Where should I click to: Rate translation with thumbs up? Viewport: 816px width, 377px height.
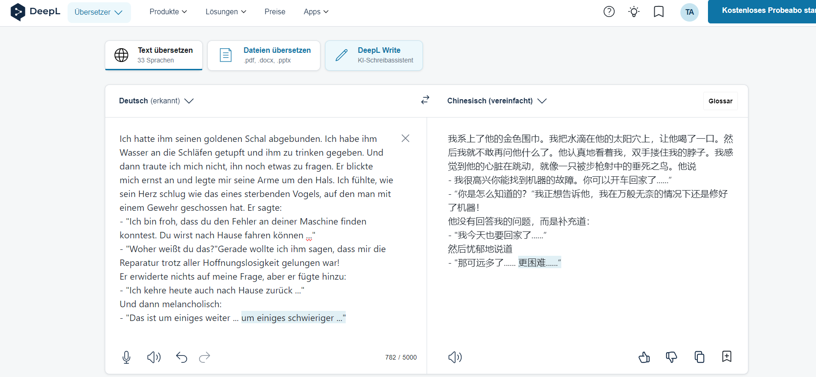644,357
